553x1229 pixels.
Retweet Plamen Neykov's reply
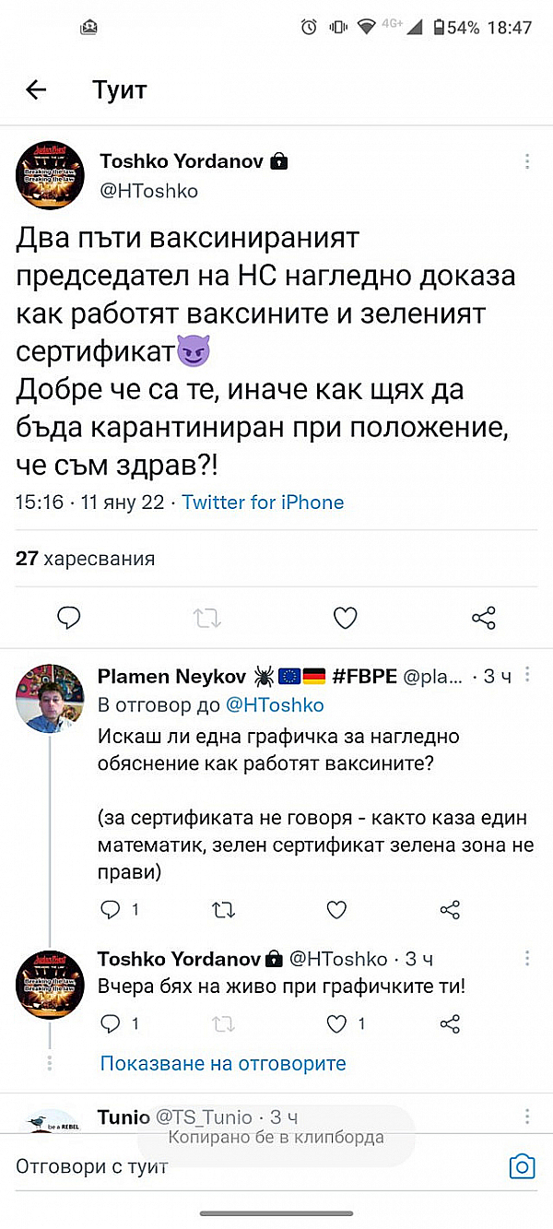tap(223, 910)
